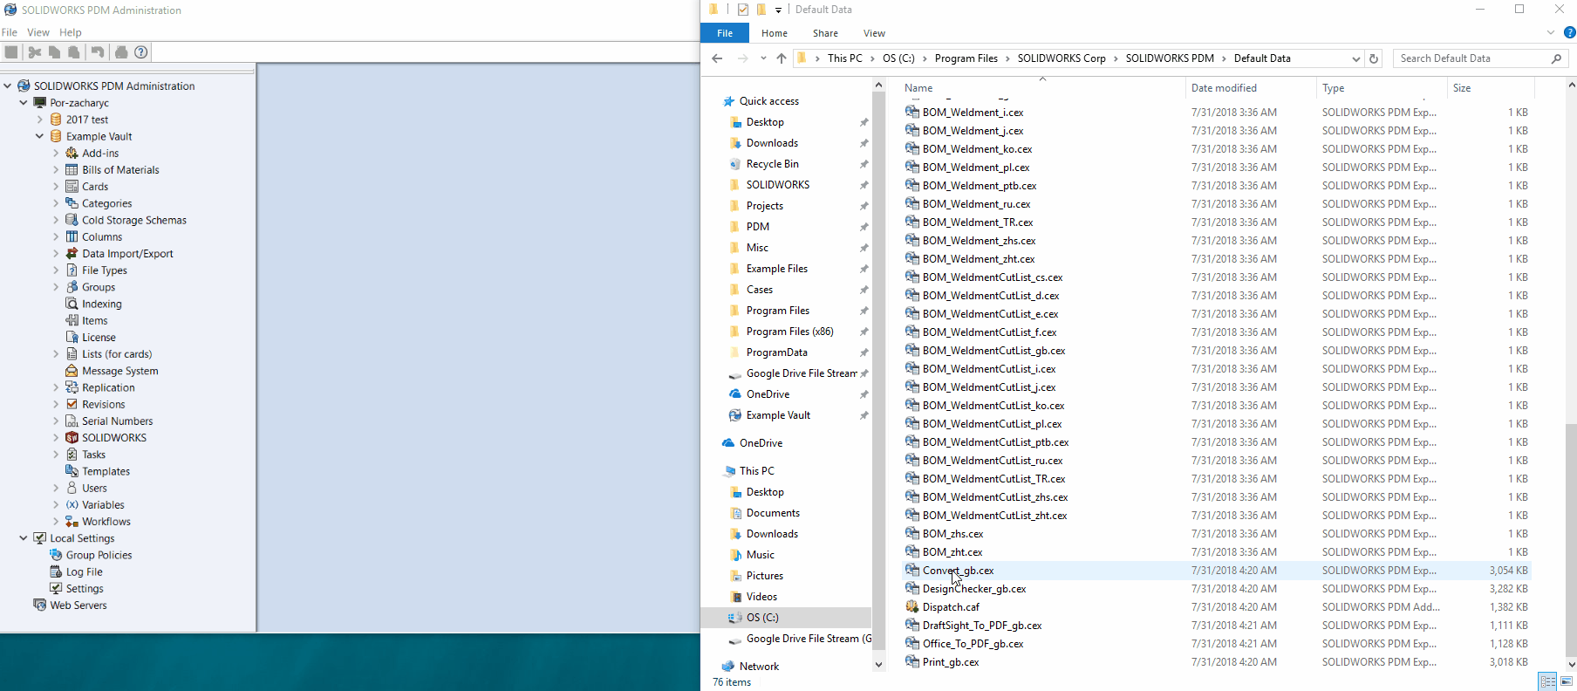Image resolution: width=1577 pixels, height=691 pixels.
Task: Select the Data Import/Export node icon
Action: 72,254
